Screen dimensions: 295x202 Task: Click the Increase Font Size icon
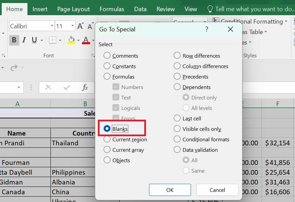[x=80, y=26]
